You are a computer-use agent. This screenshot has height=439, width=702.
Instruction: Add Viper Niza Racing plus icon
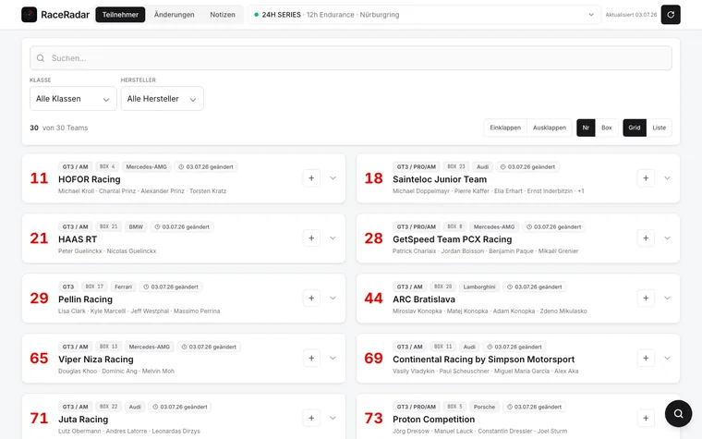pos(311,358)
